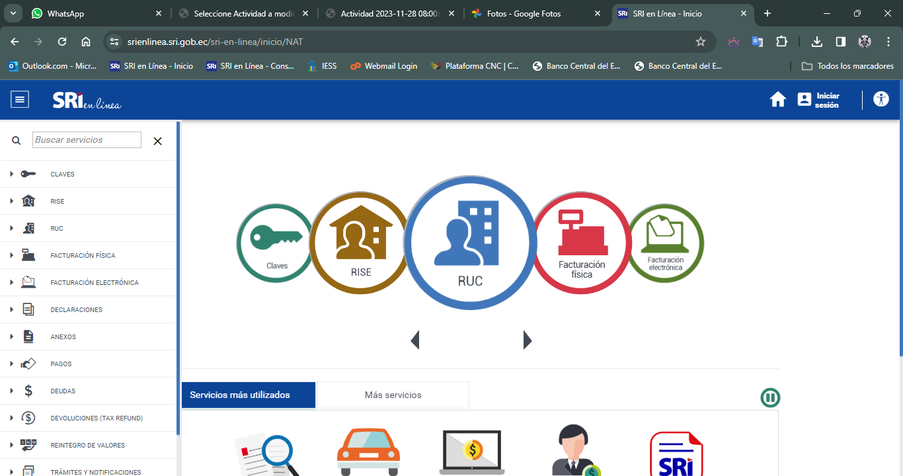Select the large RUC carousel circle
Screen dimensions: 903x476
(x=469, y=243)
